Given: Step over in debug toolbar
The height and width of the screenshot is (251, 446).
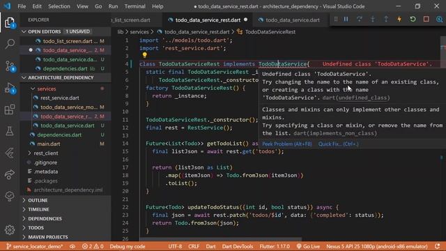Looking at the screenshot, I should point(360,20).
